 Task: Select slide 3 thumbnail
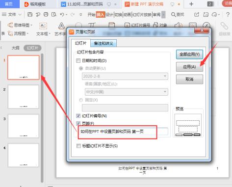tap(24, 126)
